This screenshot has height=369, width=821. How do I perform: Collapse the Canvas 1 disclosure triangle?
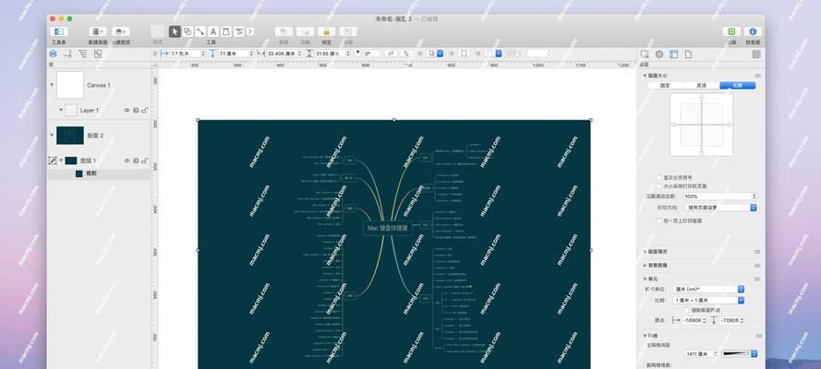(52, 84)
